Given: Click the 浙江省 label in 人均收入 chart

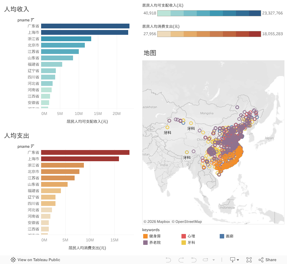Looking at the screenshot, I should 33,39.
